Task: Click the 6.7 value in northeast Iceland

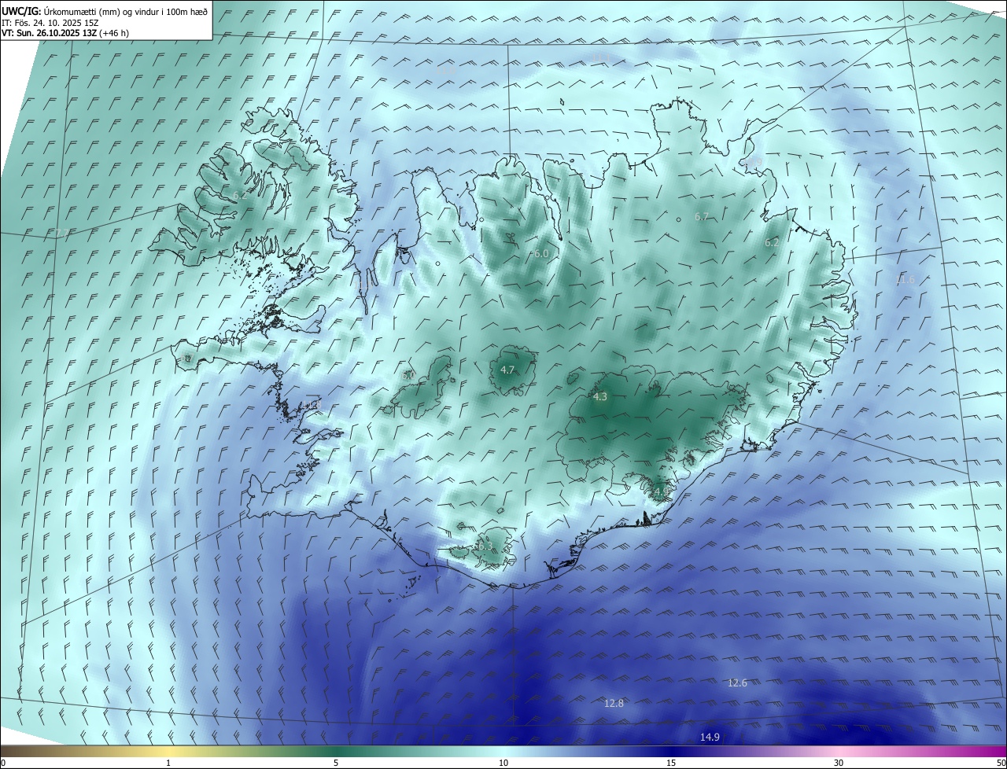Action: [702, 216]
